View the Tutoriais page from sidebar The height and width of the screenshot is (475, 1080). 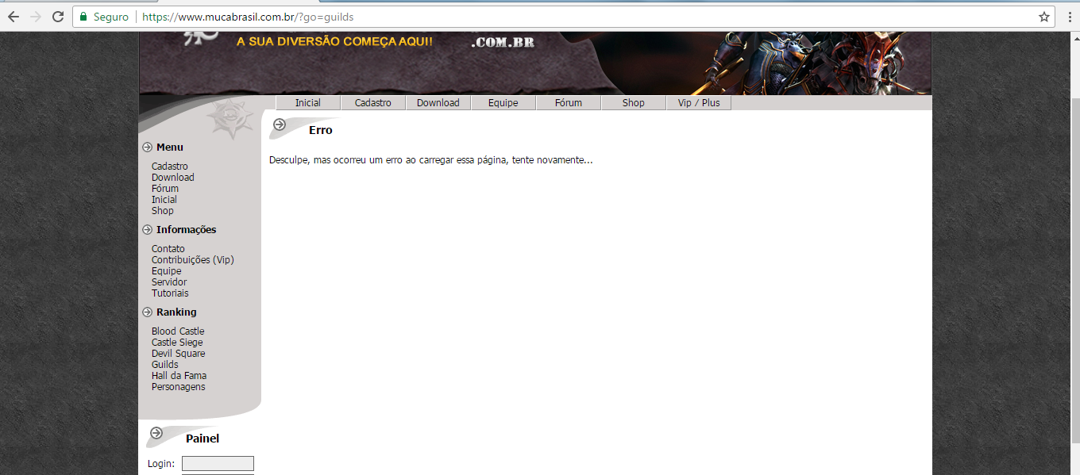point(170,293)
